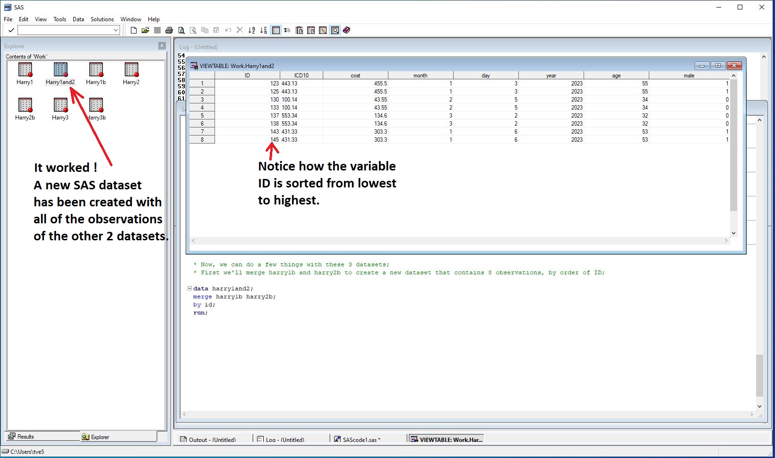Sort descending using the Z-A icon

(264, 30)
